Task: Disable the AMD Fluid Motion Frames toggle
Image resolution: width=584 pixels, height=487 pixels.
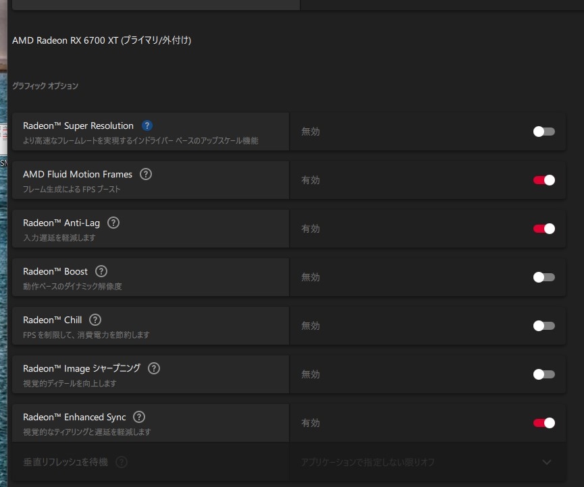Action: [x=543, y=180]
